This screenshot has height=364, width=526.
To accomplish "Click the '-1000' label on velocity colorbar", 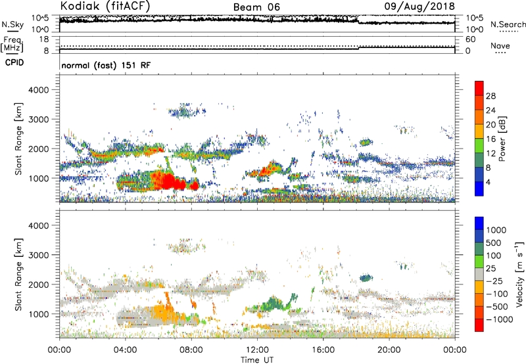I will 499,319.
